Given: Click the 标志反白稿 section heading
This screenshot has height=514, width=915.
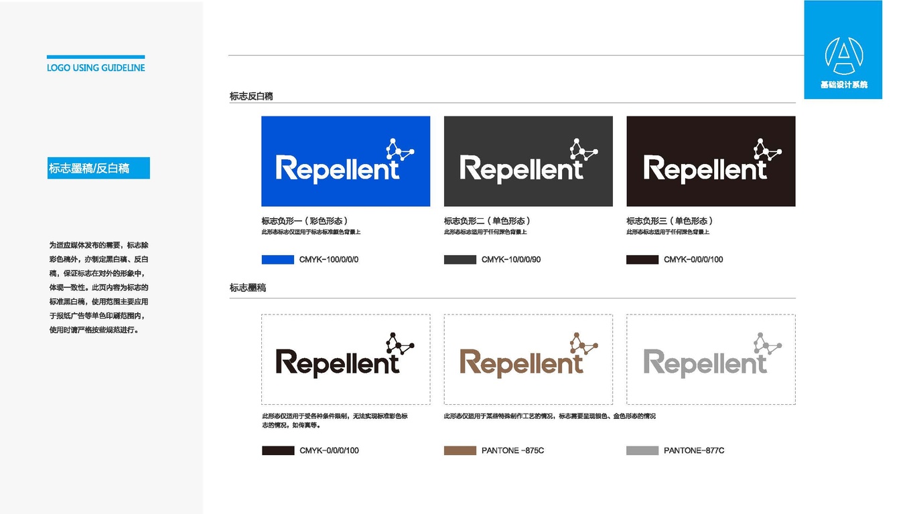Looking at the screenshot, I should point(251,96).
